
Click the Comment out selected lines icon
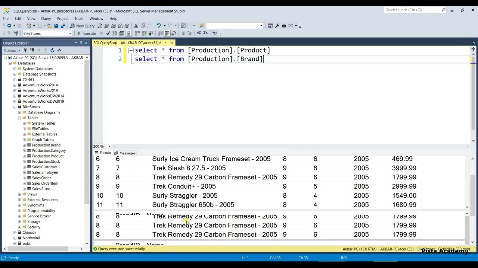[x=183, y=33]
